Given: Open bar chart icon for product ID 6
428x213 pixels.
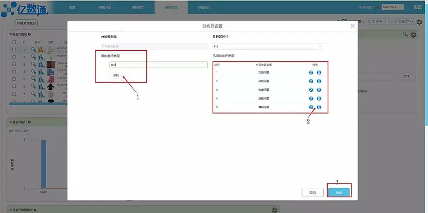Looking at the screenshot, I should (41, 86).
